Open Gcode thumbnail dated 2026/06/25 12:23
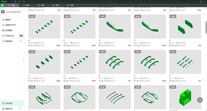 pos(150,26)
